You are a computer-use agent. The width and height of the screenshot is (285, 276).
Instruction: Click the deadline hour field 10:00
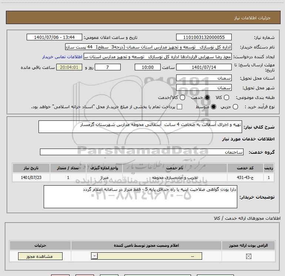(x=148, y=67)
